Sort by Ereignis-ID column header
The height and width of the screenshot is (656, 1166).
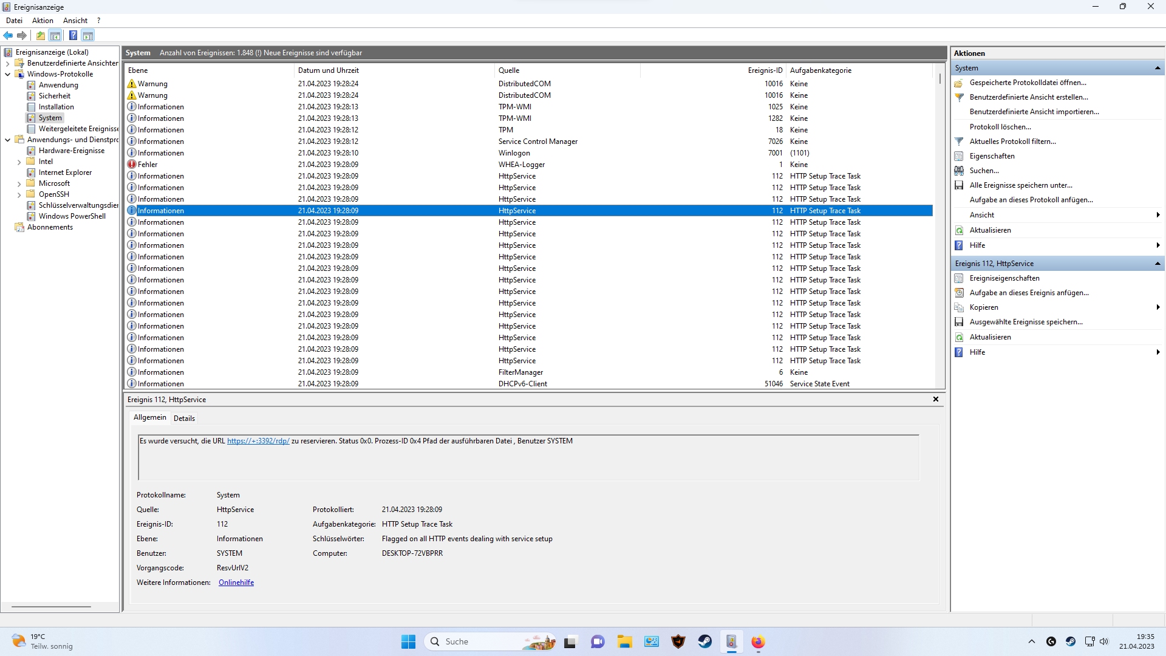[765, 70]
